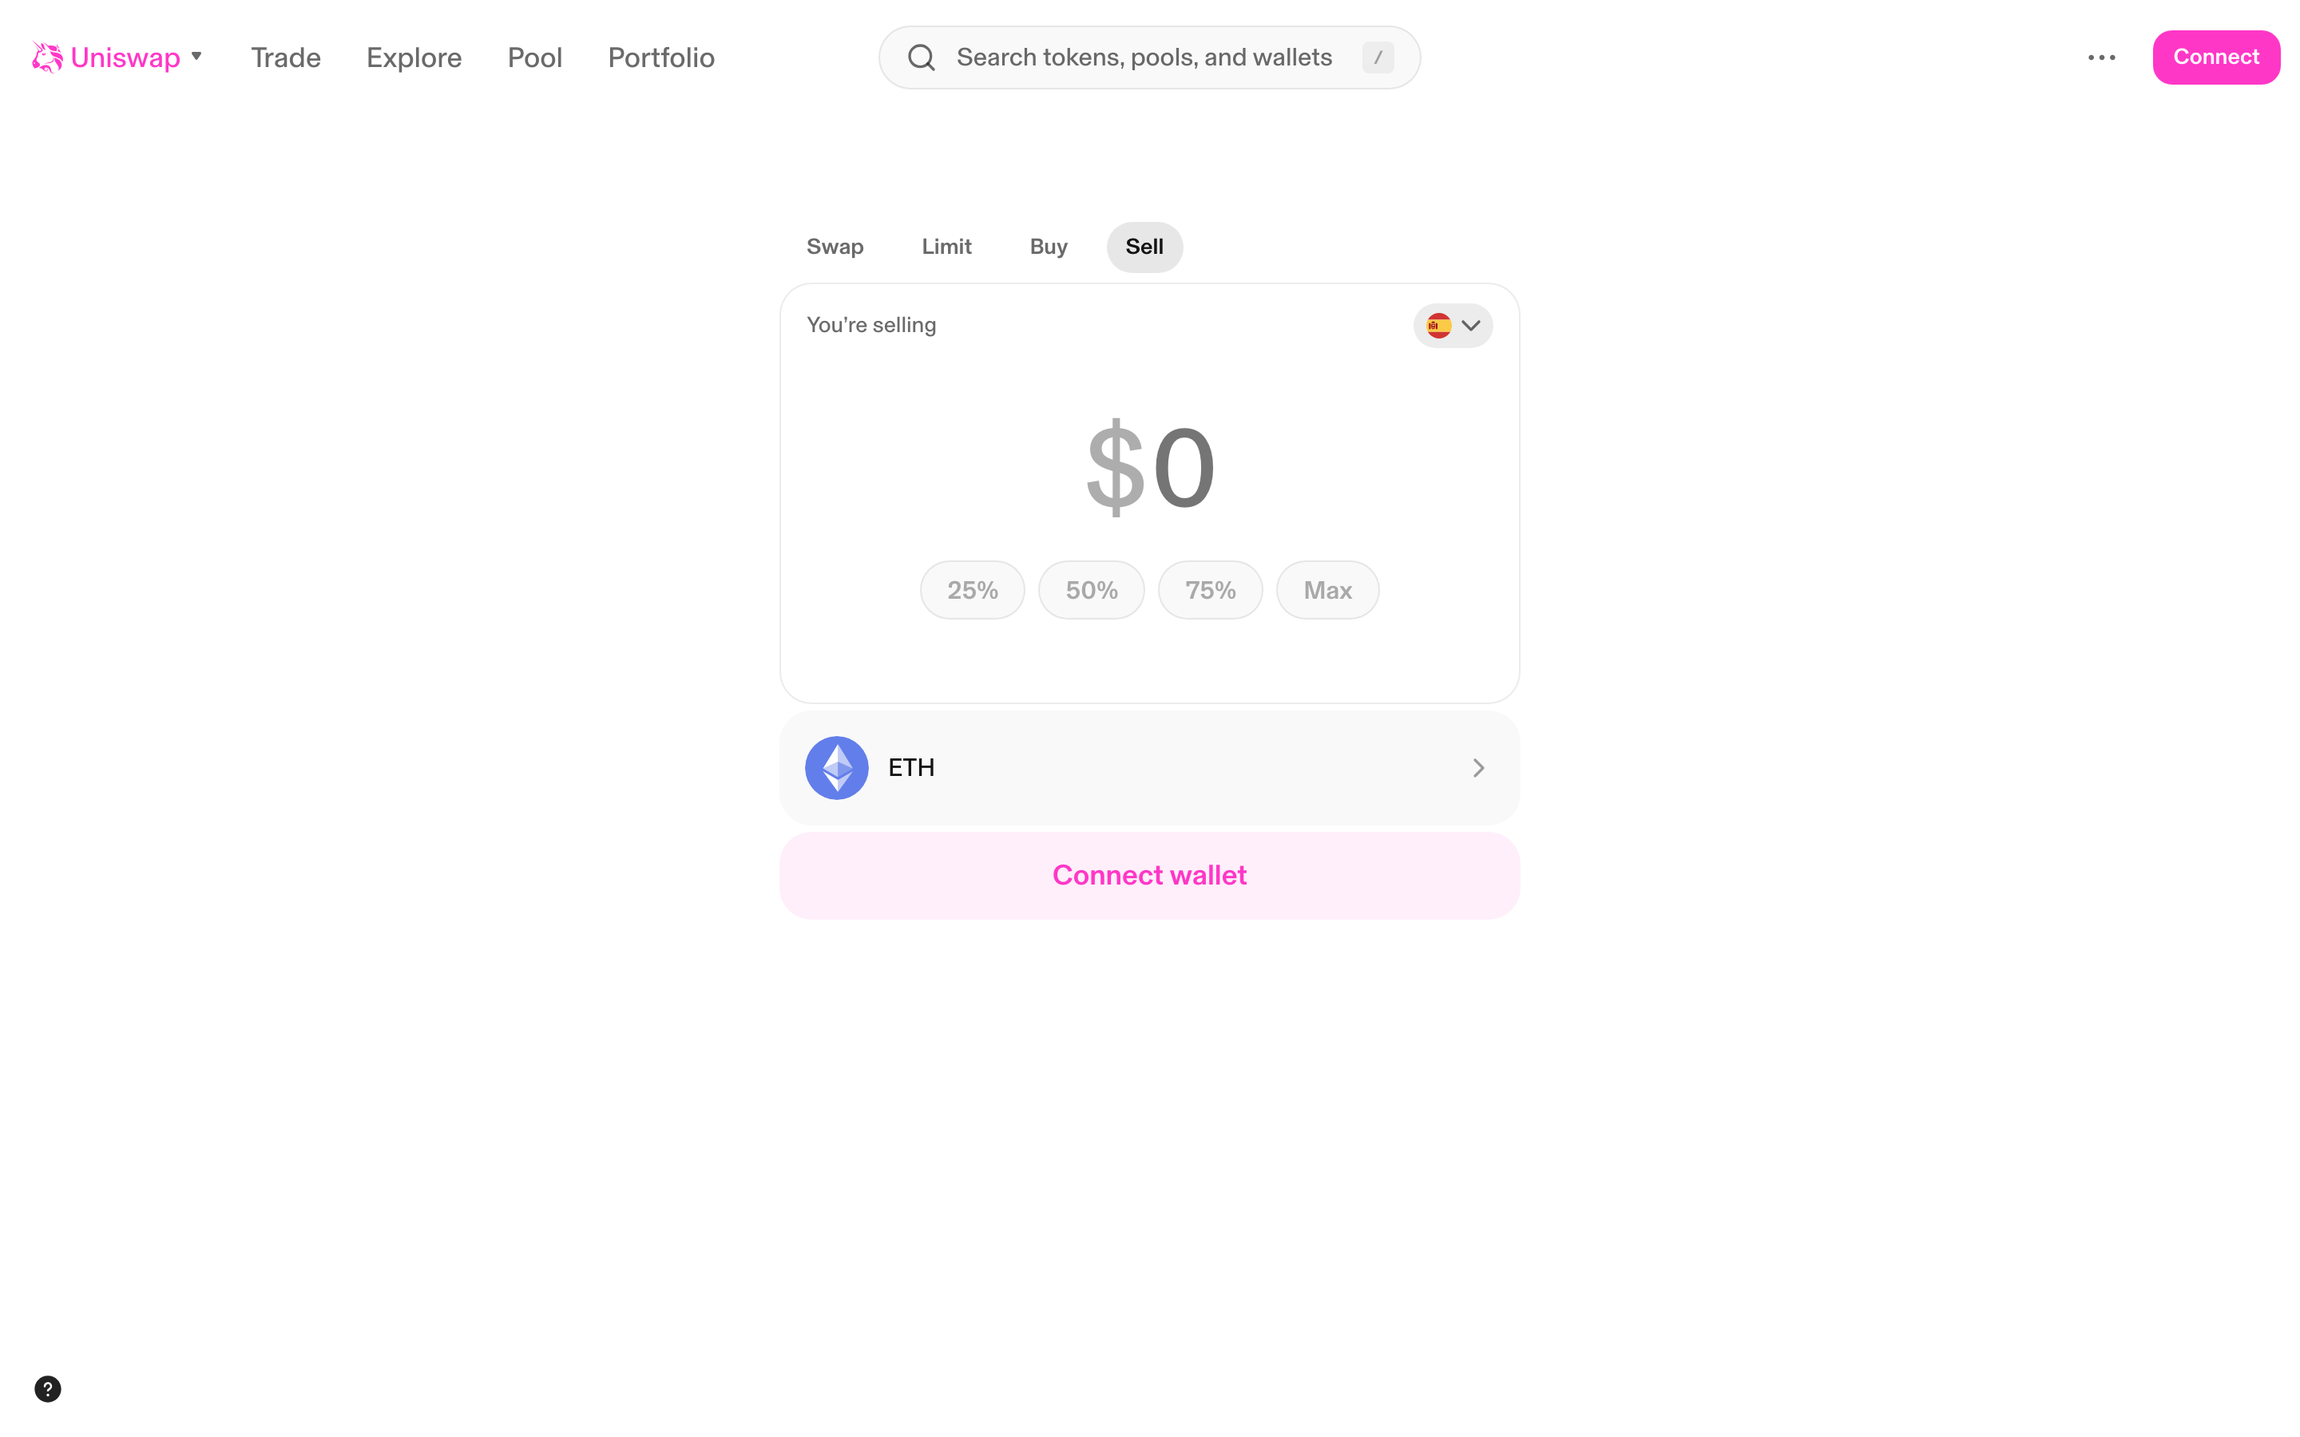Click the slash shortcut badge in search

point(1378,57)
